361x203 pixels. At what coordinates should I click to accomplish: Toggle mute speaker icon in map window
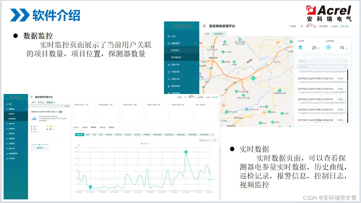point(302,26)
